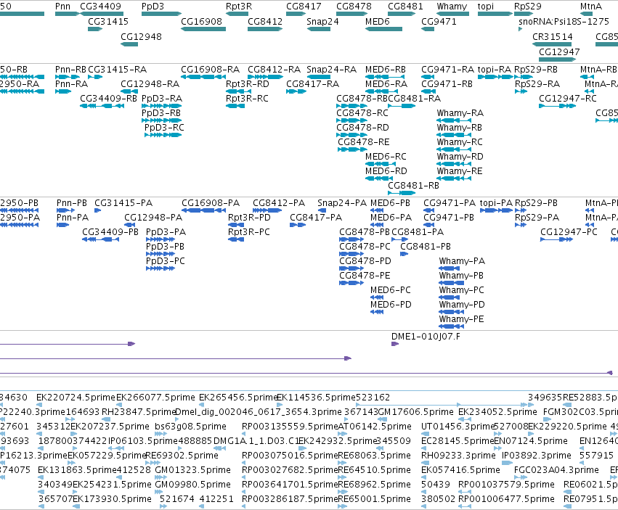The width and height of the screenshot is (618, 510).
Task: Select the Pnn gene feature
Action: [x=67, y=14]
